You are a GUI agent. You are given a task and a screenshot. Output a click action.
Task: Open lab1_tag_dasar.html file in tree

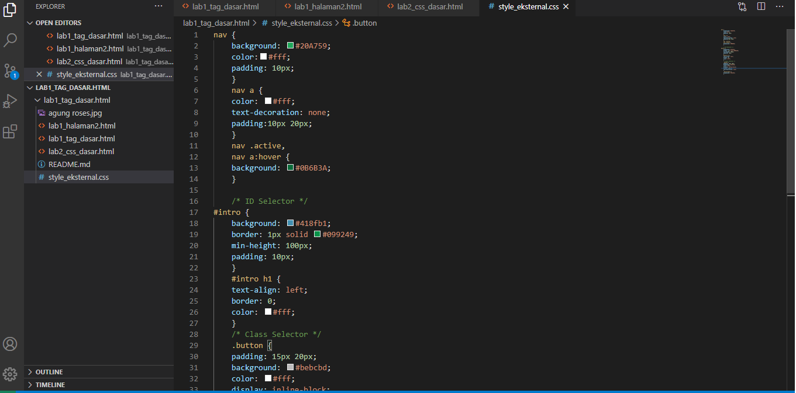(99, 138)
